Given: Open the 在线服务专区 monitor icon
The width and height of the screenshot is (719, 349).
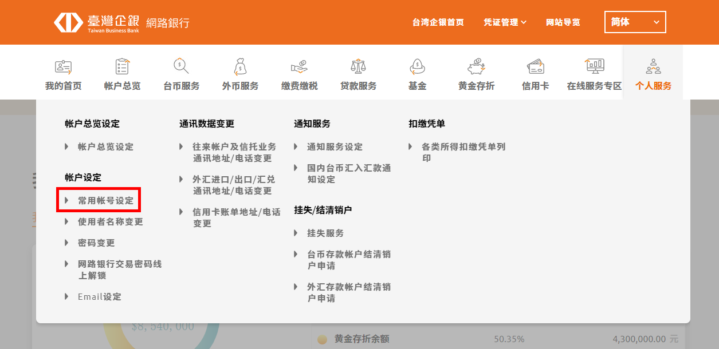Looking at the screenshot, I should pyautogui.click(x=594, y=67).
